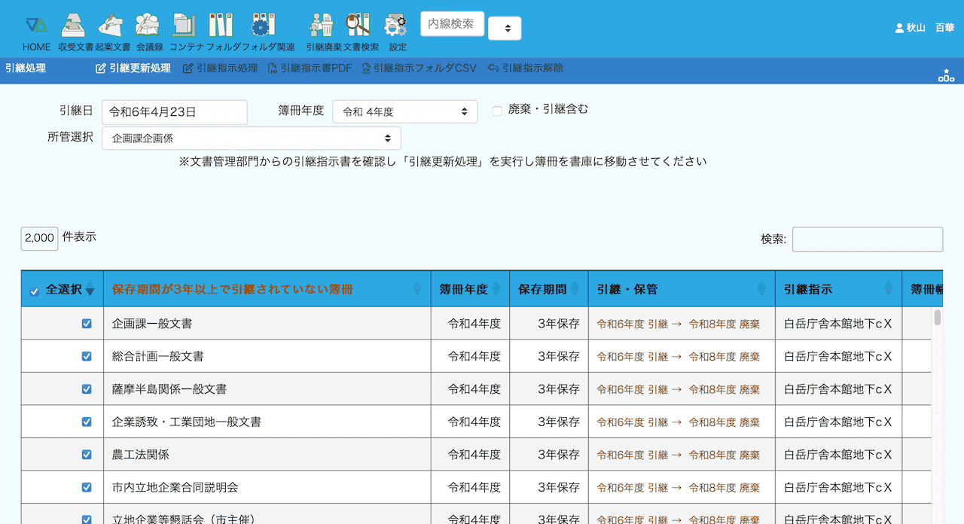
Task: Select 引継指示書PDF in the submenu bar
Action: click(310, 69)
